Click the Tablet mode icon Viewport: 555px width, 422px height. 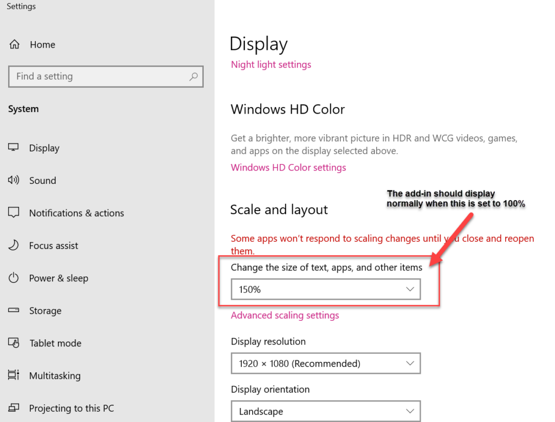14,343
